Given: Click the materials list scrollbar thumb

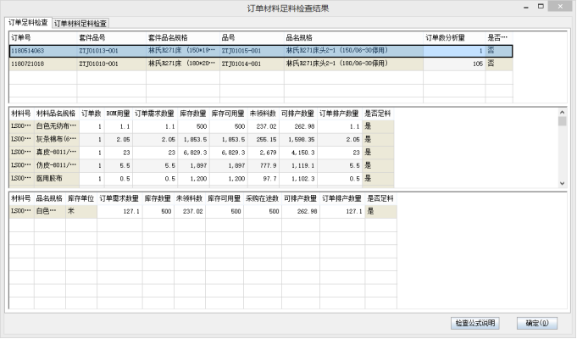Looking at the screenshot, I should point(562,121).
